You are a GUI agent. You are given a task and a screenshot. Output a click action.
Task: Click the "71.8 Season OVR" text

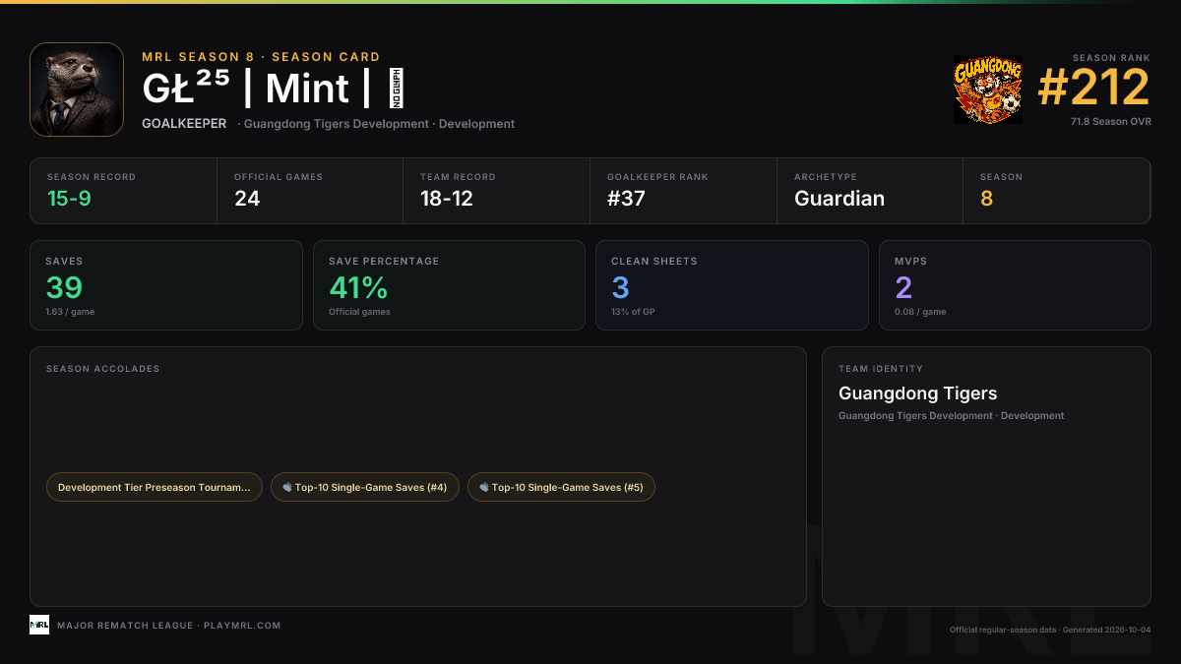click(1110, 122)
